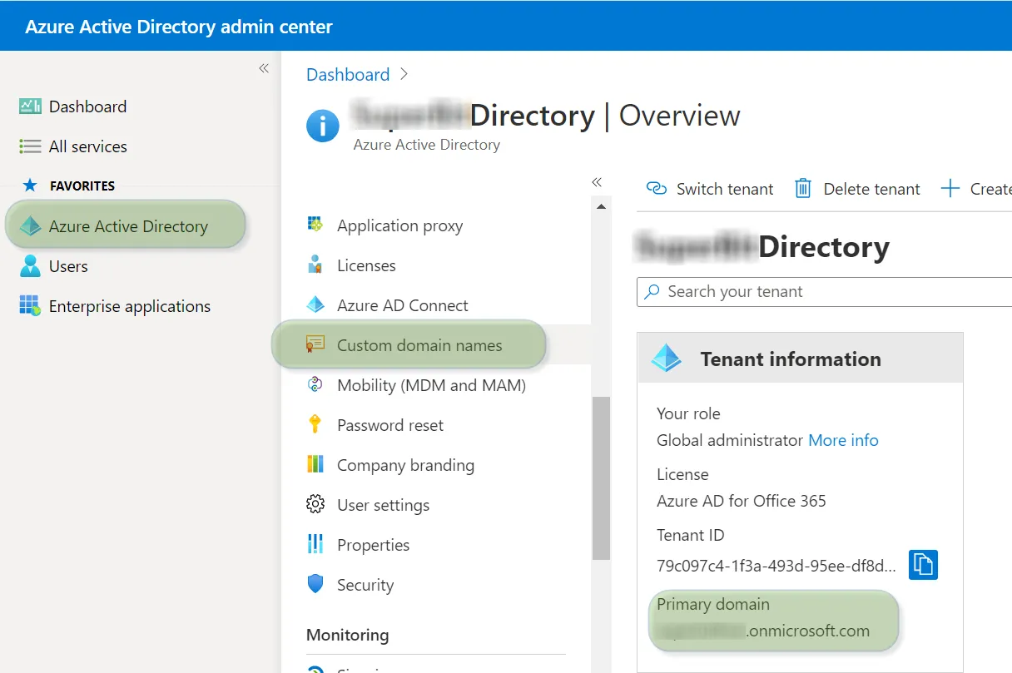The image size is (1012, 673).
Task: Select Custom domain names menu entry
Action: (x=408, y=344)
